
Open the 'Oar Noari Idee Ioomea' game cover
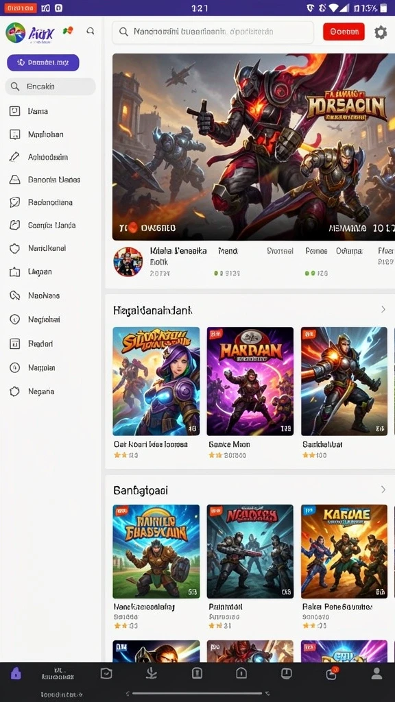click(x=156, y=381)
